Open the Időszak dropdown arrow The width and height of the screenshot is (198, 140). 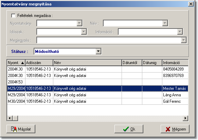coord(84,32)
